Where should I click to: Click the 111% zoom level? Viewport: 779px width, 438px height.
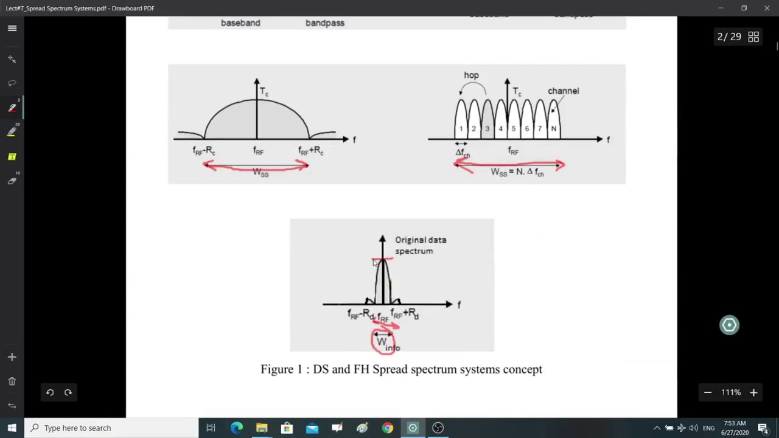(x=731, y=392)
